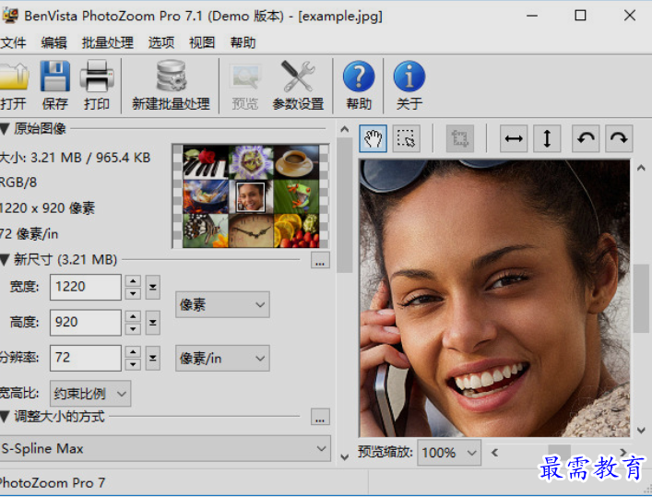Screen dimensions: 652x497
Task: Click the 打印 (Print) printer icon
Action: 97,77
